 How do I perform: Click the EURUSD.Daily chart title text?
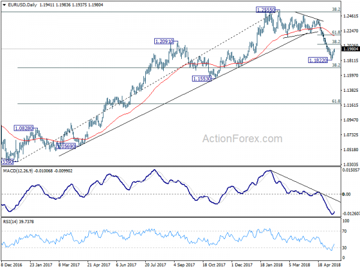(x=22, y=5)
